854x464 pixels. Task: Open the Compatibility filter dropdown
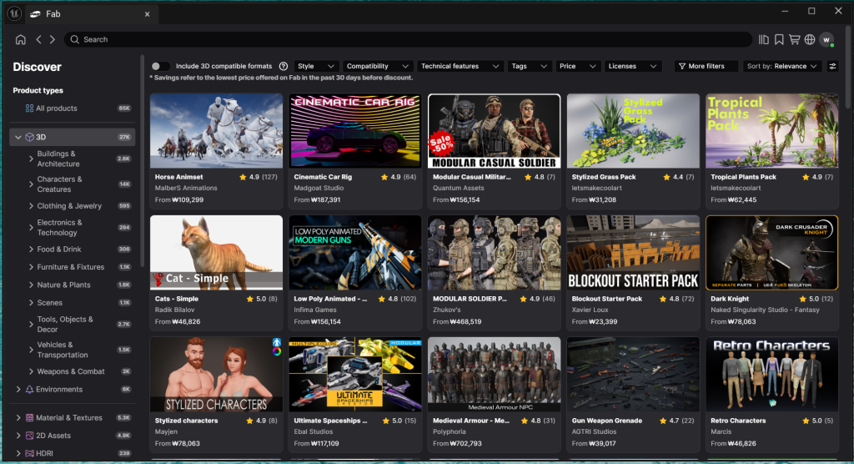[377, 66]
